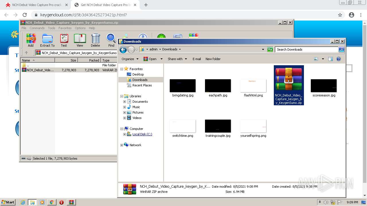
Task: Open Internet Explorer from the taskbar
Action: 23,202
